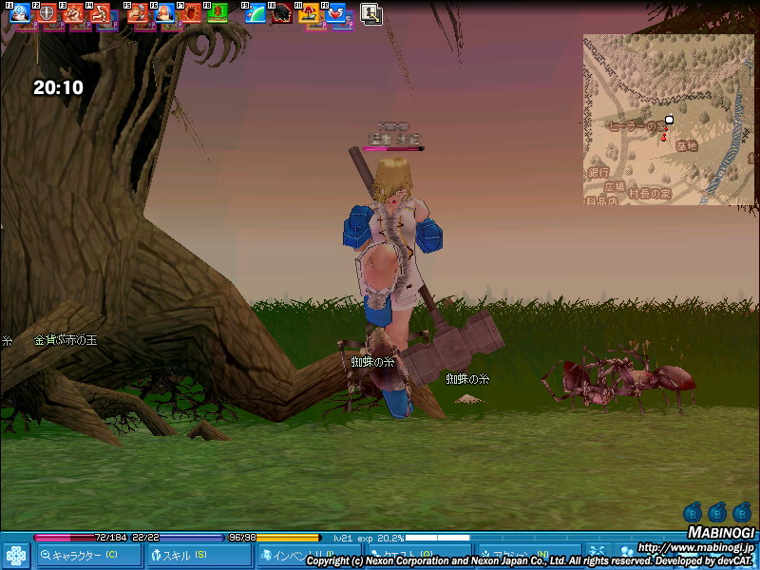The image size is (760, 570).
Task: Trigger the F3 fist smash skill icon
Action: click(x=74, y=13)
